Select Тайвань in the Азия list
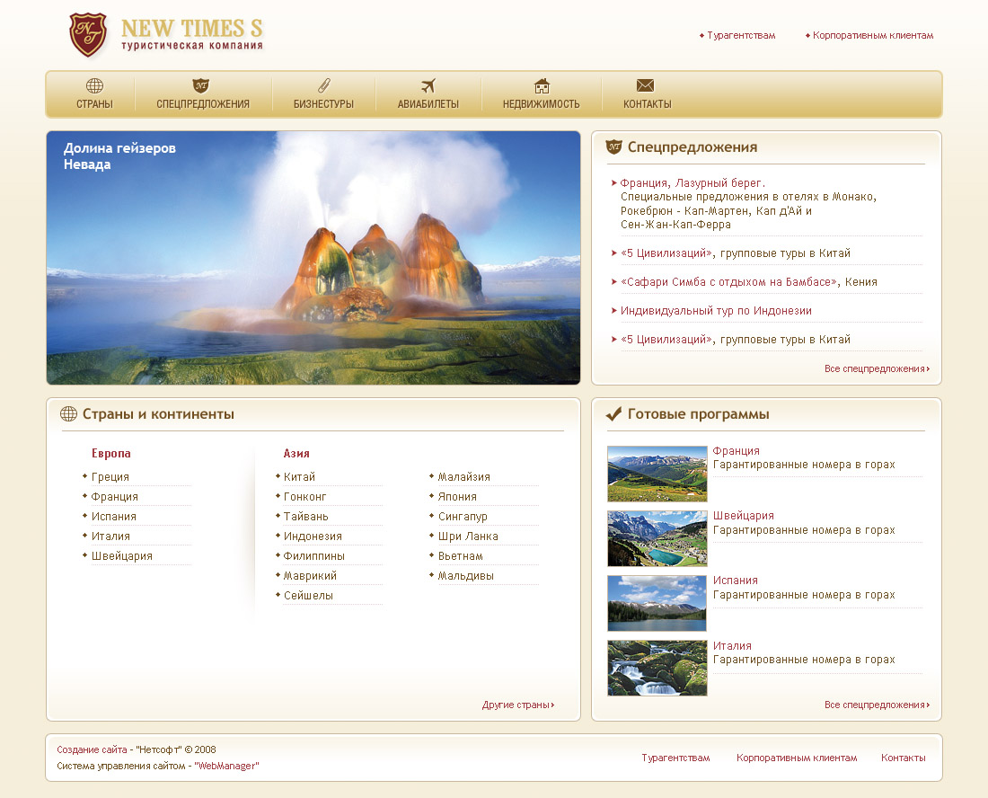 (306, 516)
